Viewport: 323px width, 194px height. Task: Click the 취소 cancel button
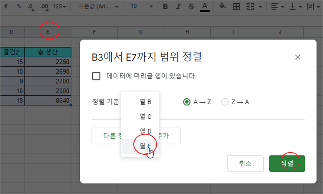pos(245,163)
